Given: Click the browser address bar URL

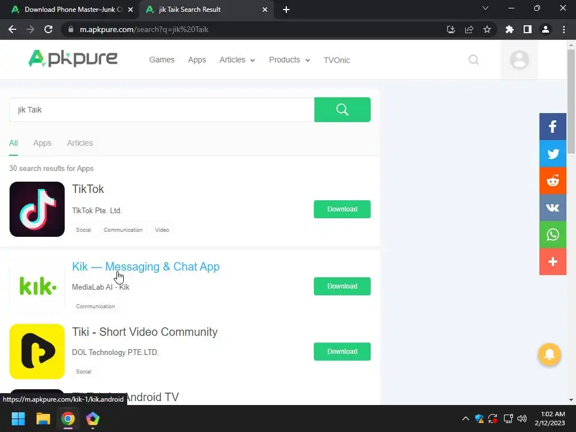Looking at the screenshot, I should pos(144,29).
